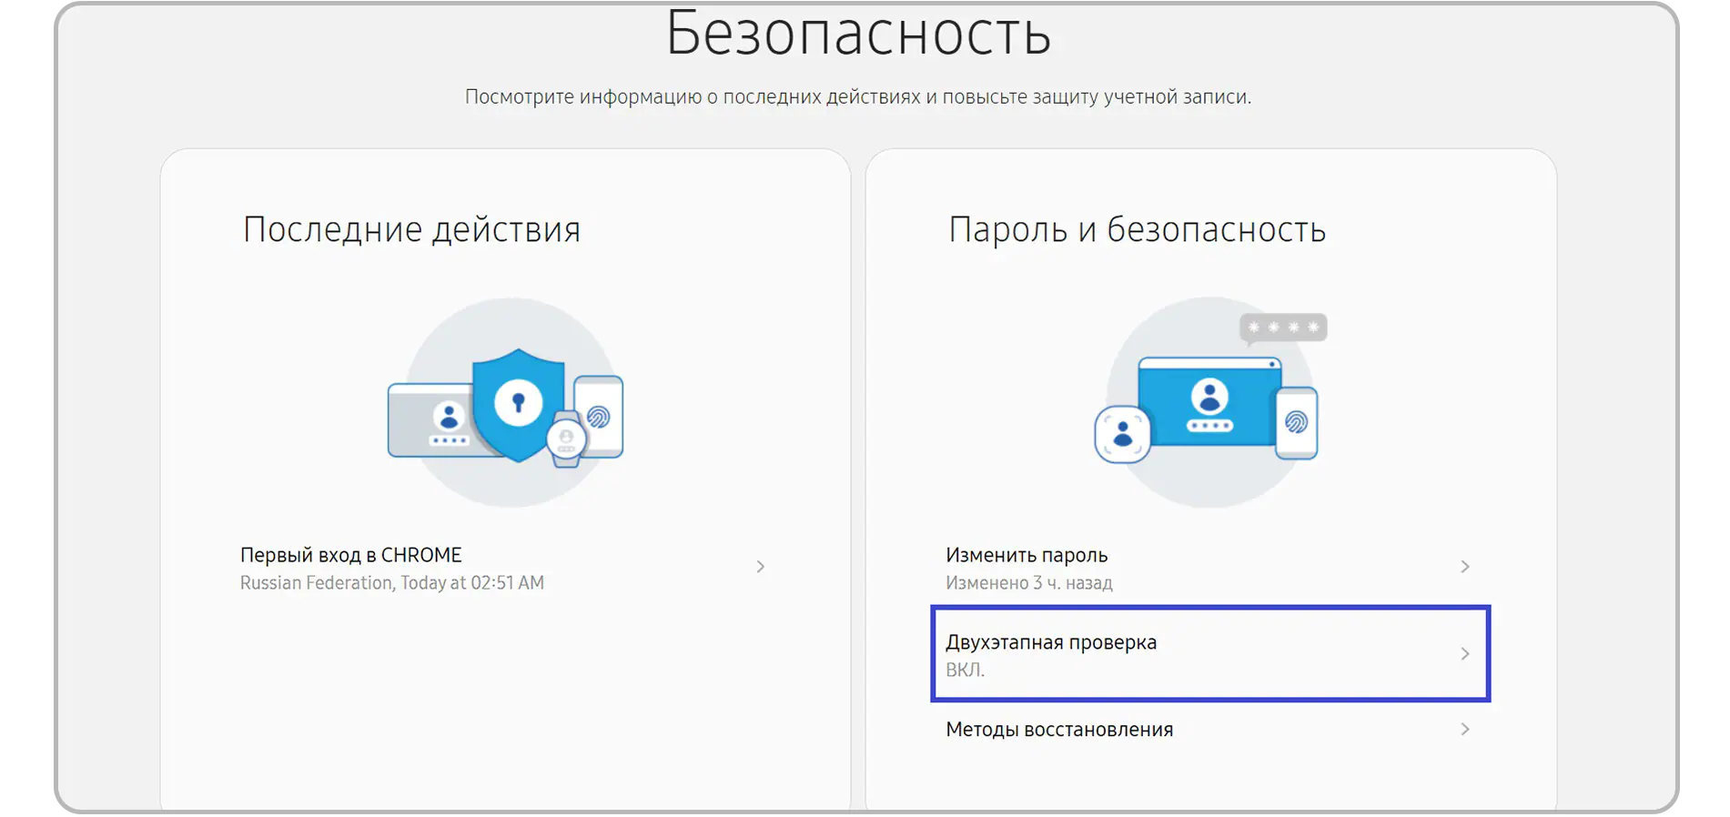Click the fingerprint phone under Последние действия

[599, 416]
